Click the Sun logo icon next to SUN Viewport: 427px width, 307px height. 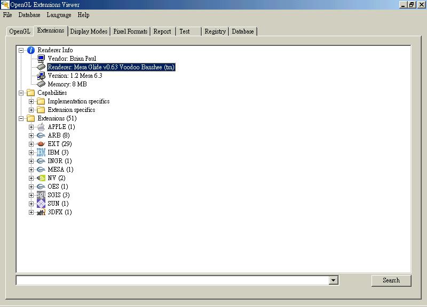(41, 204)
